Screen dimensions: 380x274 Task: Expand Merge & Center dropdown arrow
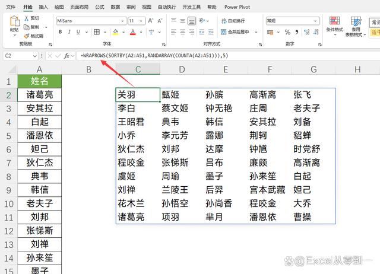[256, 32]
